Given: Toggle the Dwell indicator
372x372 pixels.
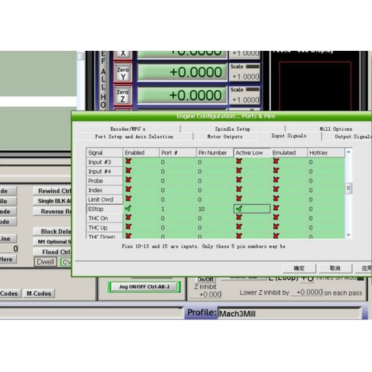Looking at the screenshot, I should click(x=45, y=262).
